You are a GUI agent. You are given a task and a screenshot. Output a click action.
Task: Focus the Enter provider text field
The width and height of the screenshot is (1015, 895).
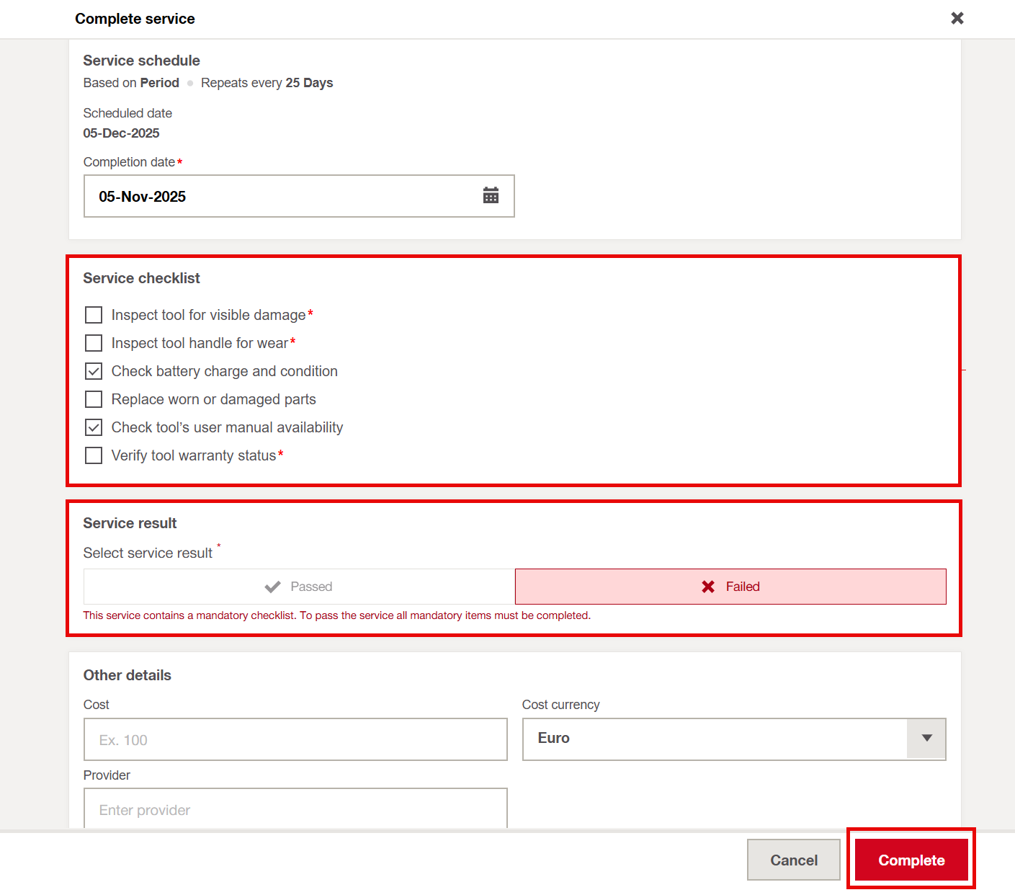point(295,809)
